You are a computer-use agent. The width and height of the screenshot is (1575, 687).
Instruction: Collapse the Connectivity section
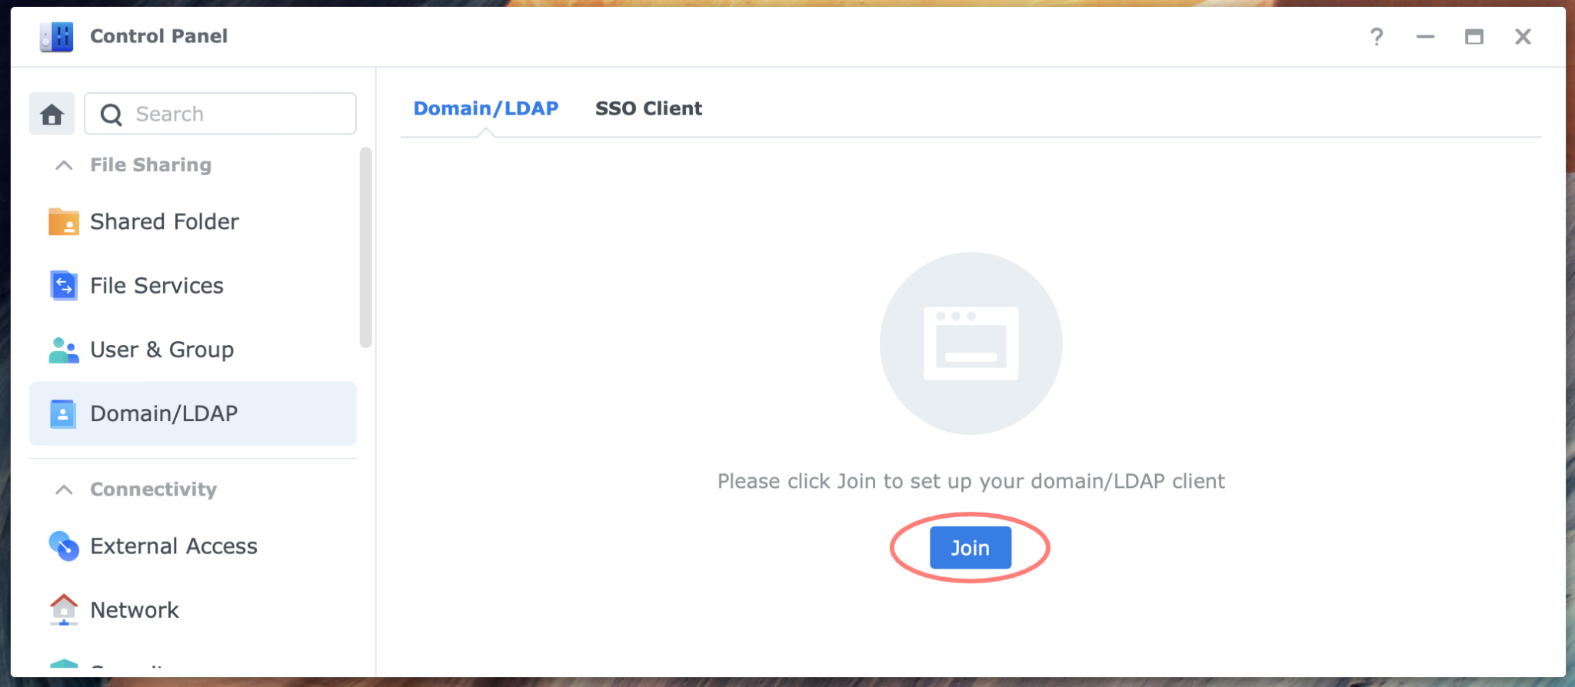[64, 489]
